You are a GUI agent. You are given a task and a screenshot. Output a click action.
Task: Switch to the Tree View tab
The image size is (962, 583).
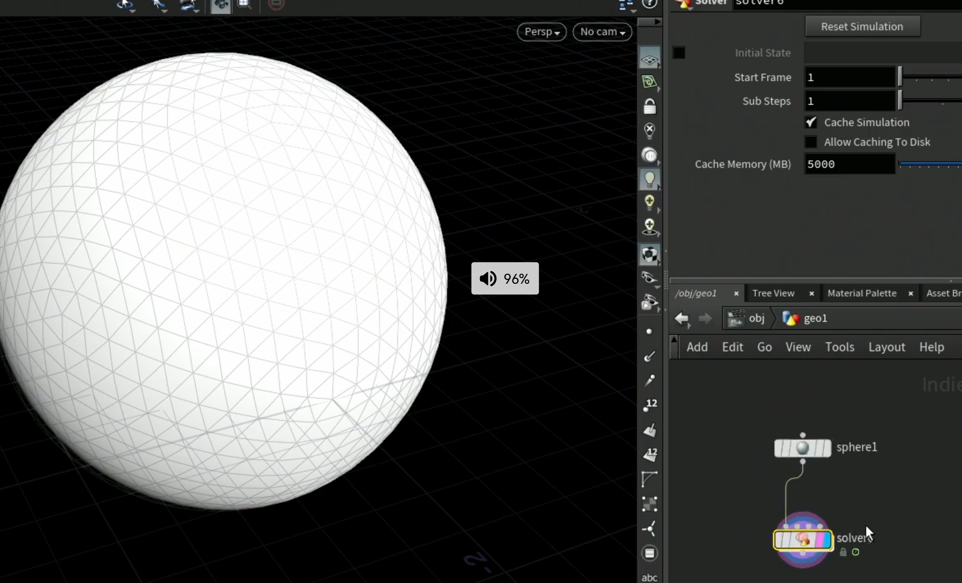pyautogui.click(x=773, y=293)
